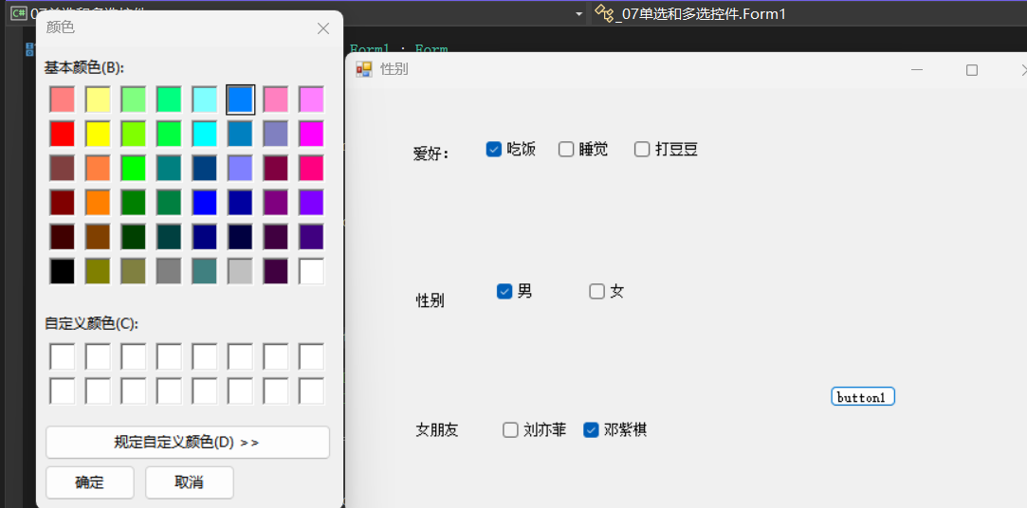
Task: Select the lime green (0,255,0) swatch
Action: coord(134,169)
